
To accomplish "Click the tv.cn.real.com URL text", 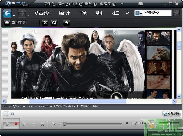I will [52, 106].
